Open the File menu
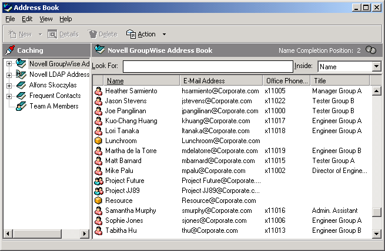The height and width of the screenshot is (251, 385). click(x=10, y=19)
